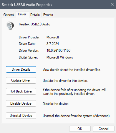Click 'Update the driver for this device' text
This screenshot has width=116, height=133.
tap(65, 81)
